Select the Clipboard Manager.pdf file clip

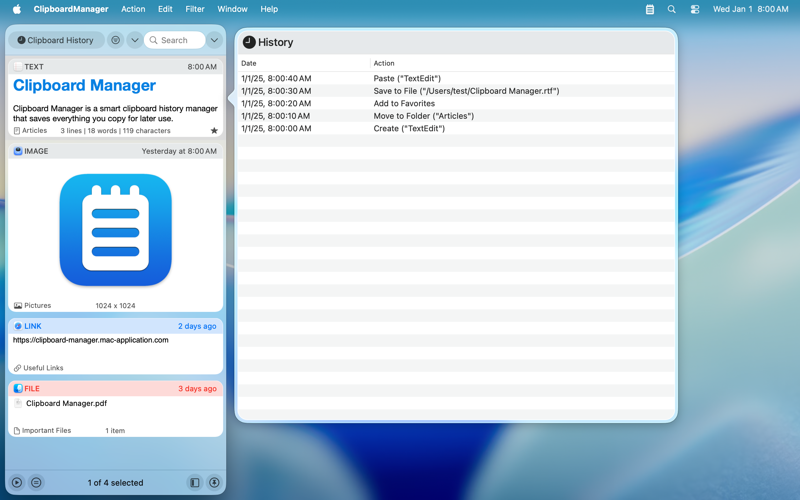67,403
